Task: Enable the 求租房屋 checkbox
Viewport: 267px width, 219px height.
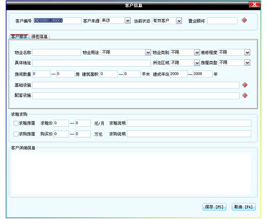Action: (16, 123)
